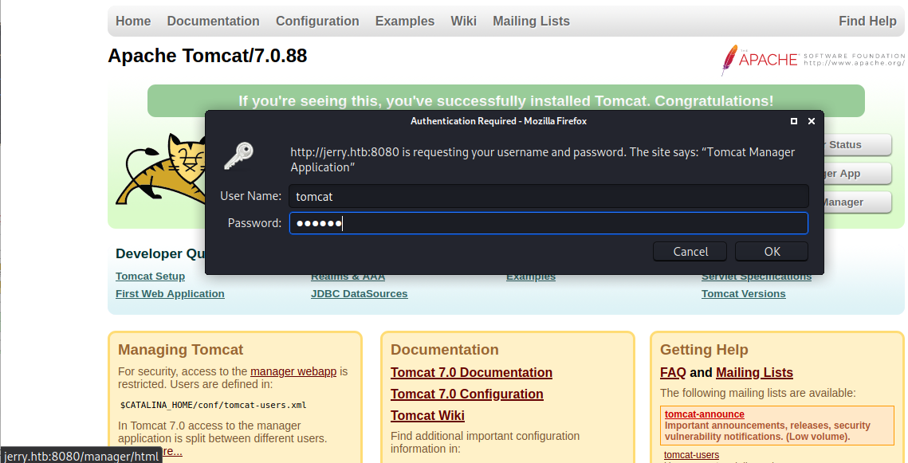Open Tomcat 7.0 Documentation
908x463 pixels.
point(471,372)
